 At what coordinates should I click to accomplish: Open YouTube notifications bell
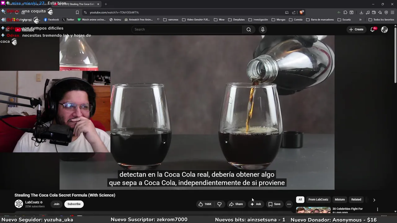coord(372,29)
